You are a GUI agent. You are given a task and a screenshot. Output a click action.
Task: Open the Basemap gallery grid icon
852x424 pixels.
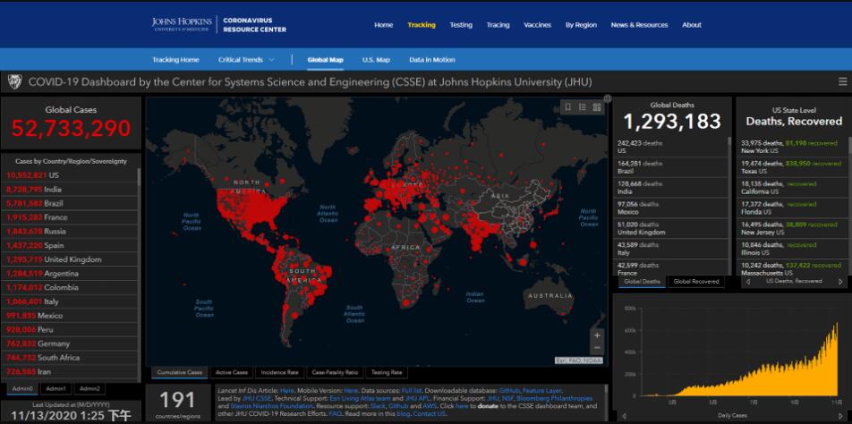point(597,107)
